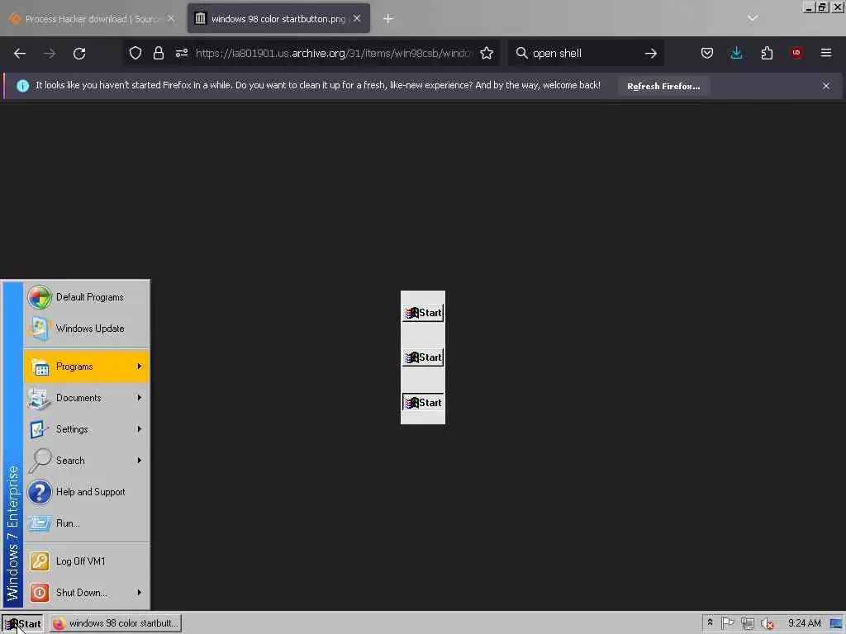The image size is (846, 634).
Task: Open a new tab with the plus button
Action: coord(388,19)
